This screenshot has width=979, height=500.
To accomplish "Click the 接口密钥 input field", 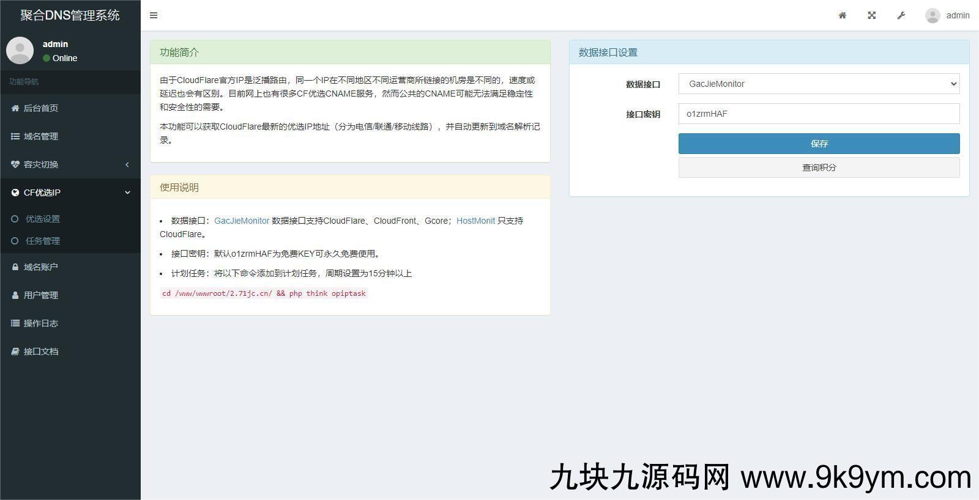I will pyautogui.click(x=819, y=114).
